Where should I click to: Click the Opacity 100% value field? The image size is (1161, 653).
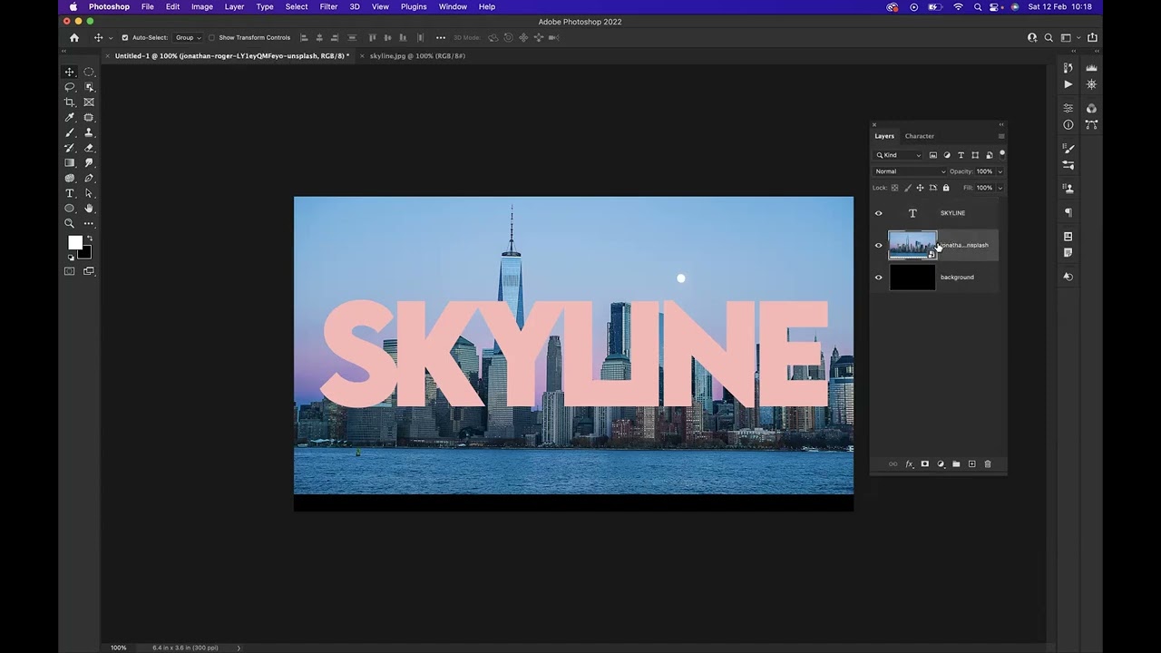coord(984,171)
